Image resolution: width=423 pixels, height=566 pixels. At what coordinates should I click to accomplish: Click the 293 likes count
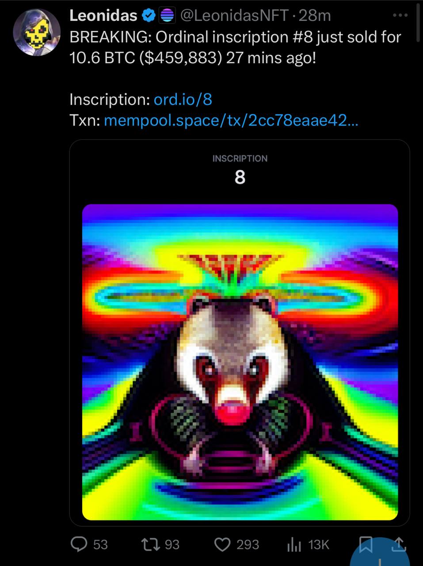coord(248,545)
